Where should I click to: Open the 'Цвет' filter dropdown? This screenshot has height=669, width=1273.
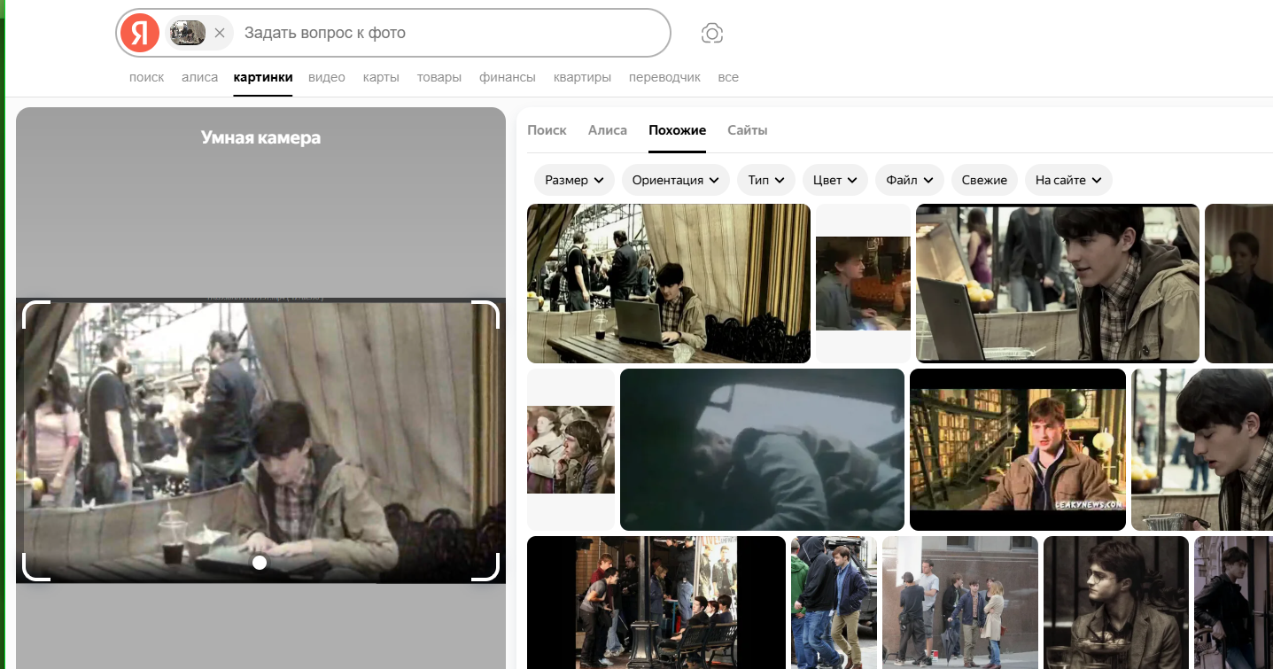(835, 180)
